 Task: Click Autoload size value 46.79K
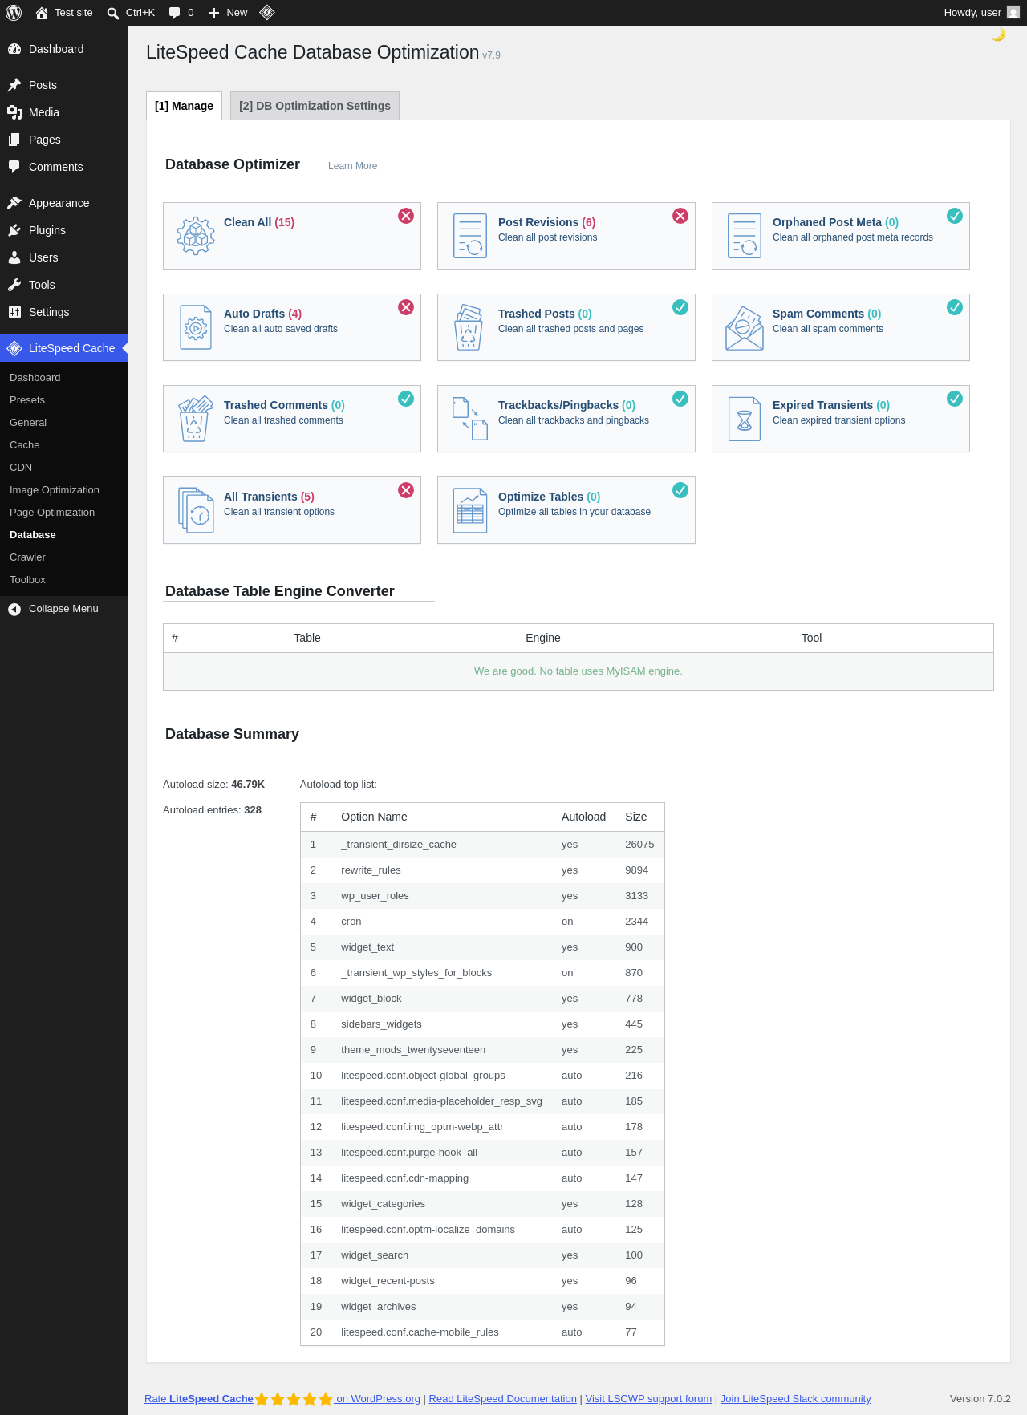tap(248, 785)
